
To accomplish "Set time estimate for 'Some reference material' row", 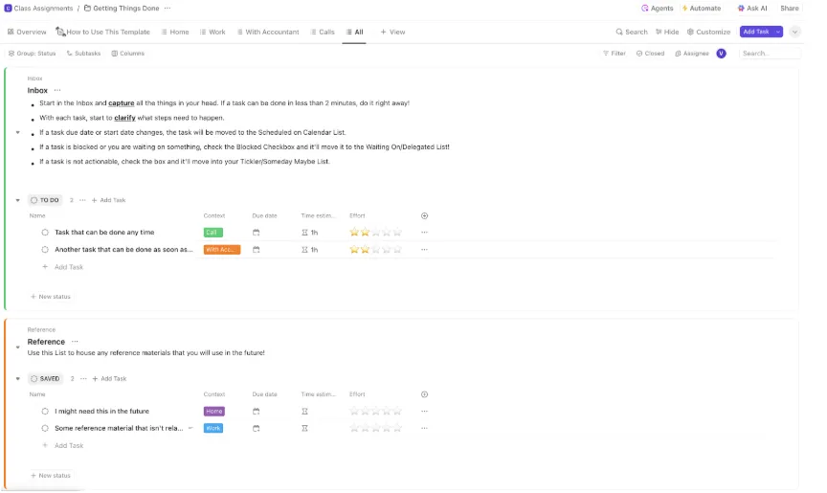I will click(304, 429).
